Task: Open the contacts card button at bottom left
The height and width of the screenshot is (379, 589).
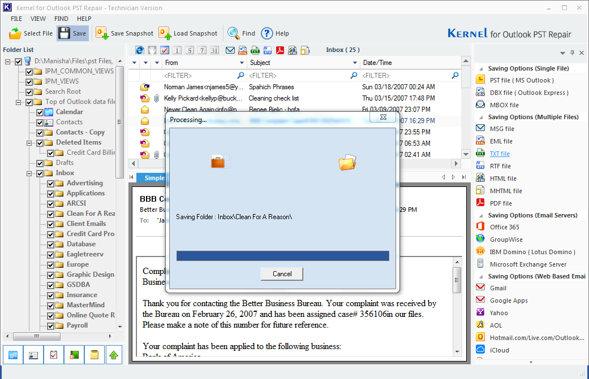Action: coord(33,355)
